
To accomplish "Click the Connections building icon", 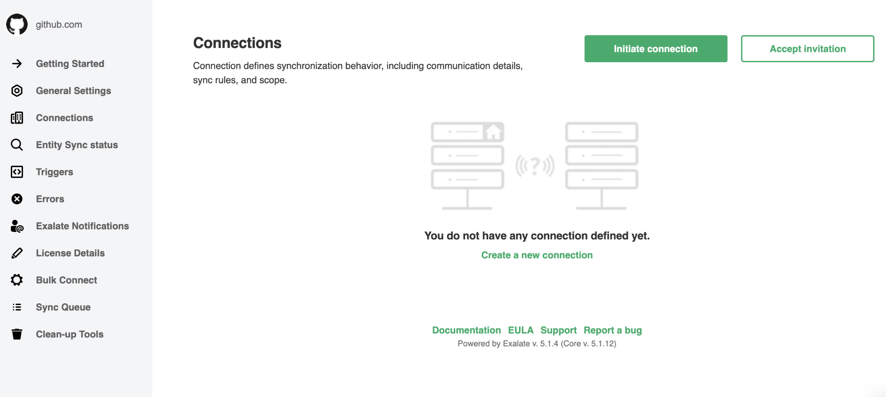I will pyautogui.click(x=17, y=118).
